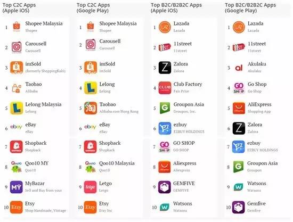Click the Gemfive icon in Google Play B2C list
Screen dimensions: 293x222
239,207
